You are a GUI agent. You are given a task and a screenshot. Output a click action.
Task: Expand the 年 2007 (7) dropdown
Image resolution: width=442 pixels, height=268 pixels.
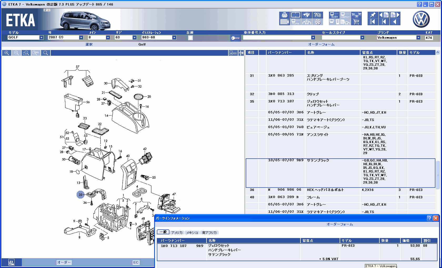(x=81, y=38)
